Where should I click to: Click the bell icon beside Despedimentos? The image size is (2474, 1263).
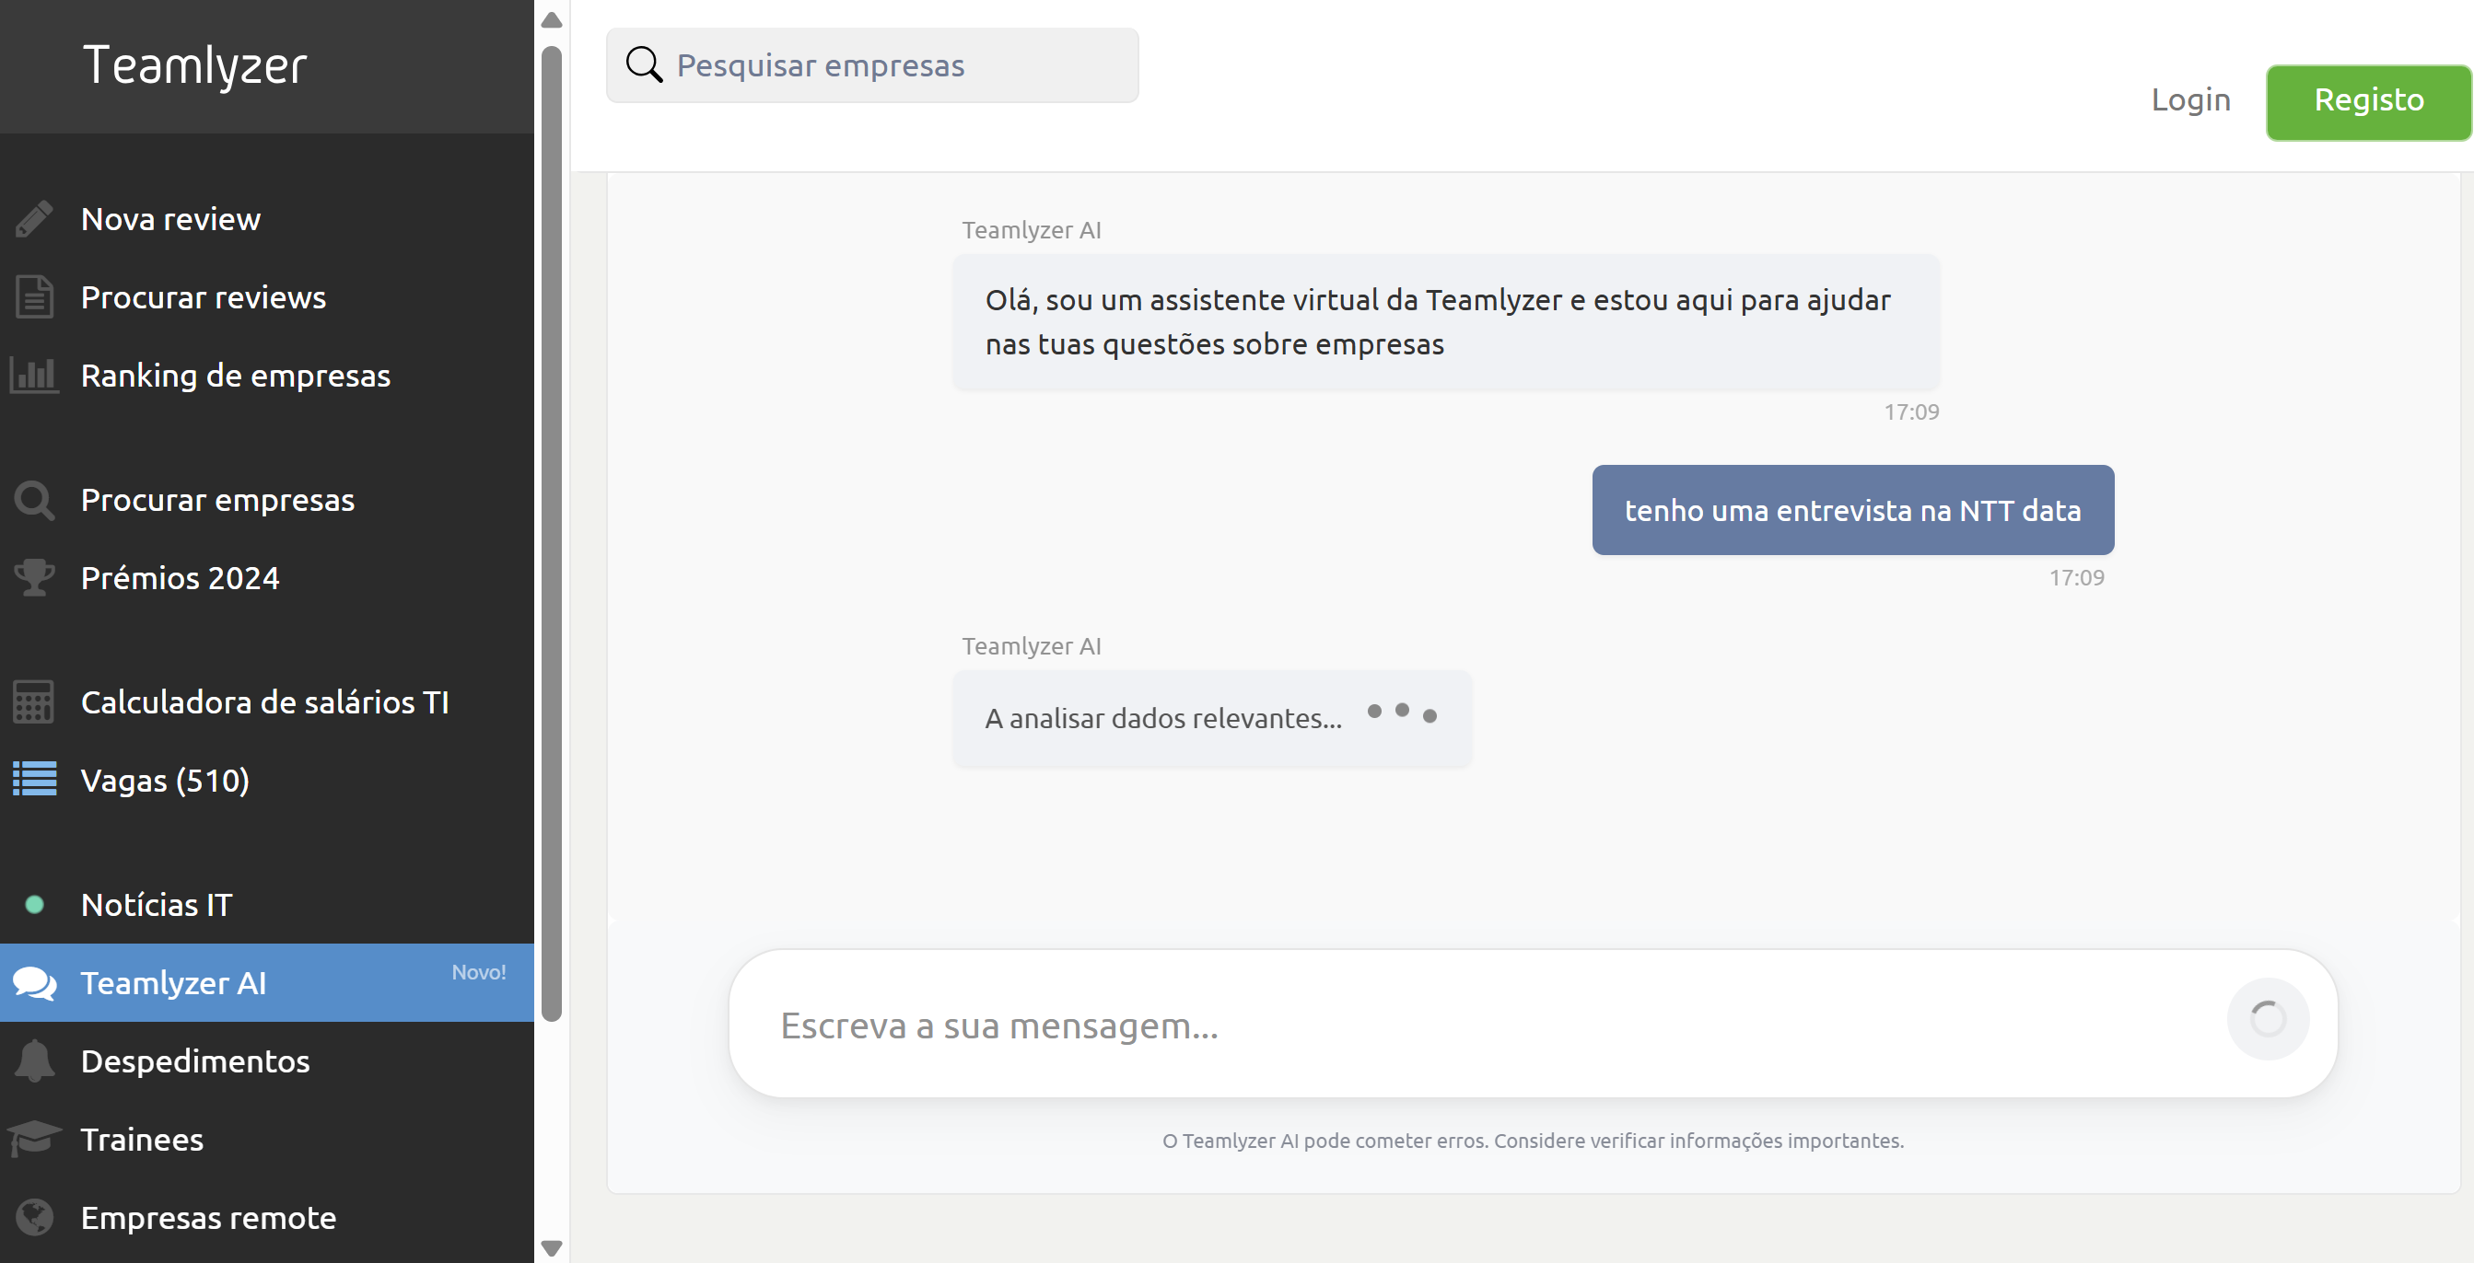pyautogui.click(x=35, y=1060)
